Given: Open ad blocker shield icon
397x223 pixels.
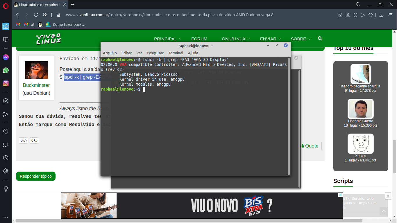Looking at the screenshot, I should 355,15.
